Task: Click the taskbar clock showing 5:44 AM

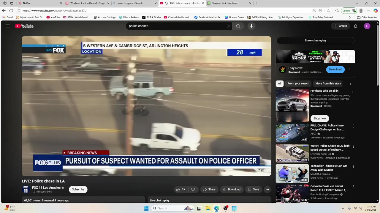Action: (372, 208)
